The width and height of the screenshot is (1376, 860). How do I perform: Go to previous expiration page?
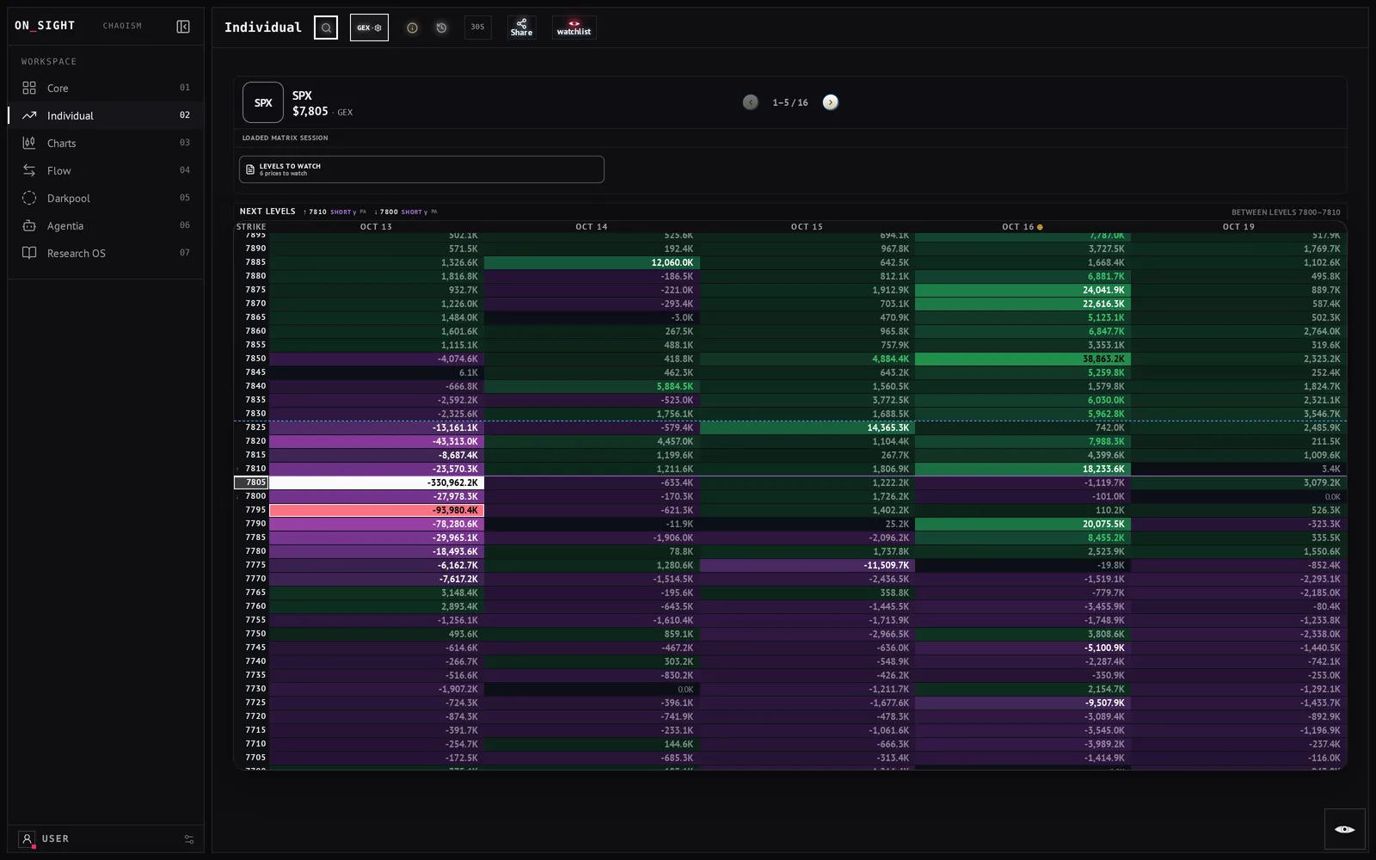click(751, 102)
